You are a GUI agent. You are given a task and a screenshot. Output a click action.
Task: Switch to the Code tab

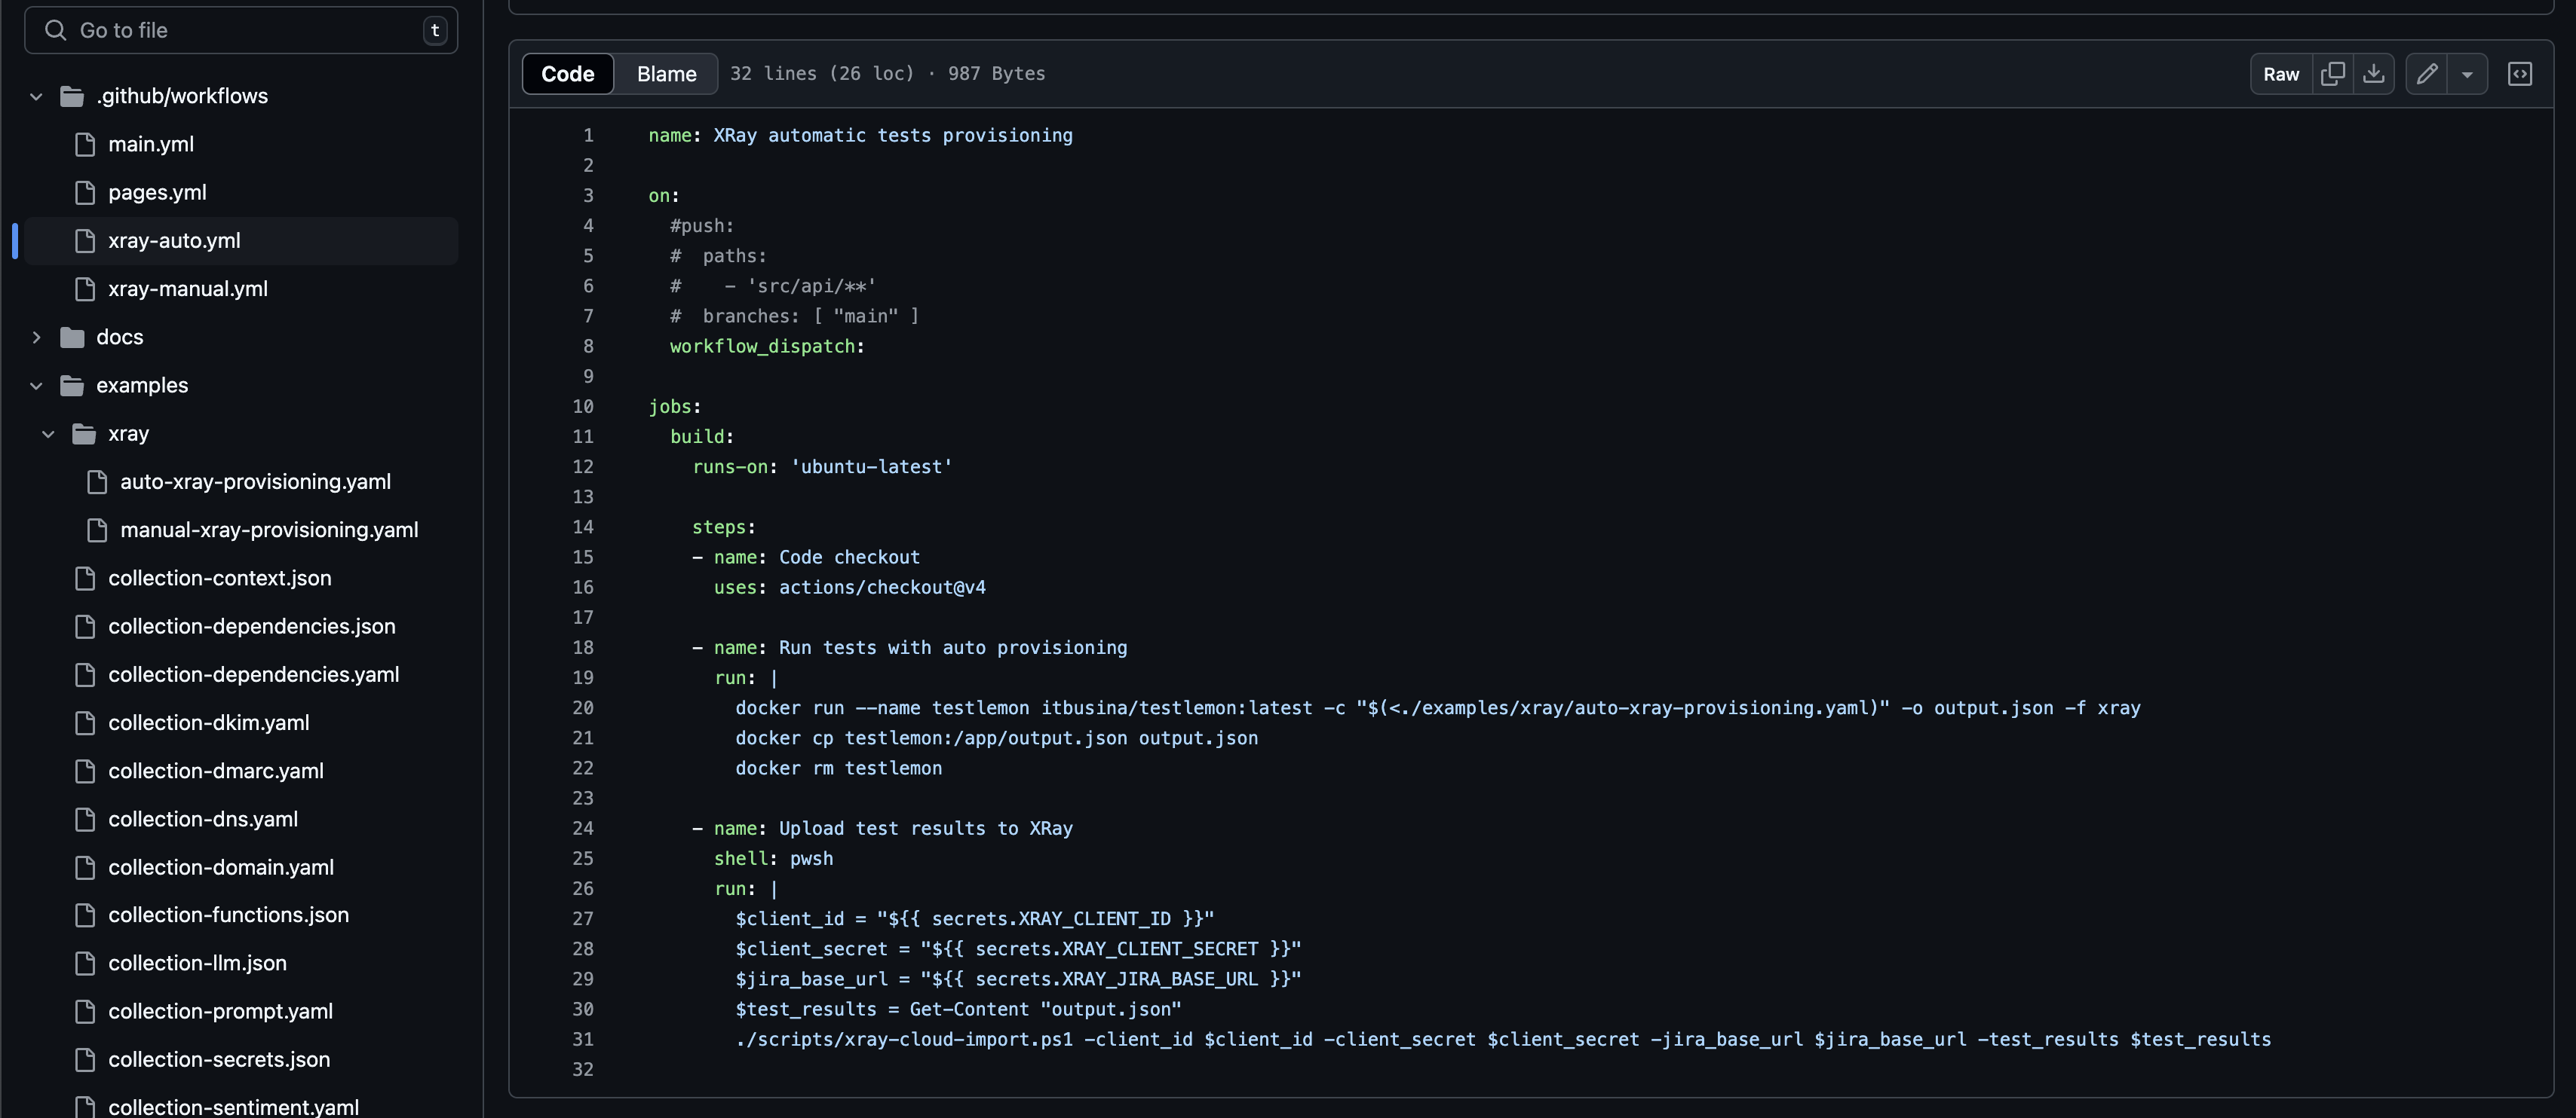(568, 74)
